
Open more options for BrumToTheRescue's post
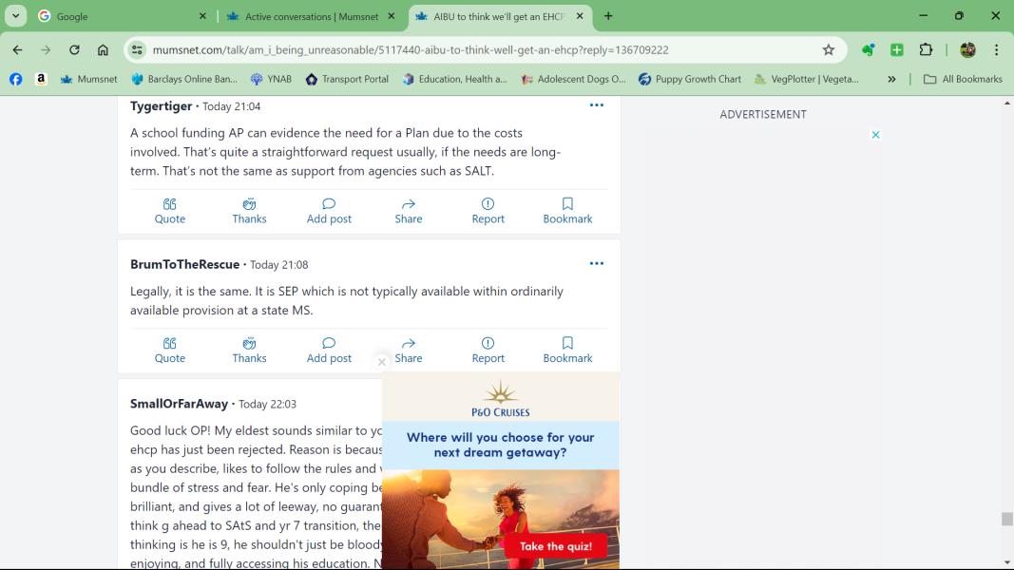[x=597, y=263]
